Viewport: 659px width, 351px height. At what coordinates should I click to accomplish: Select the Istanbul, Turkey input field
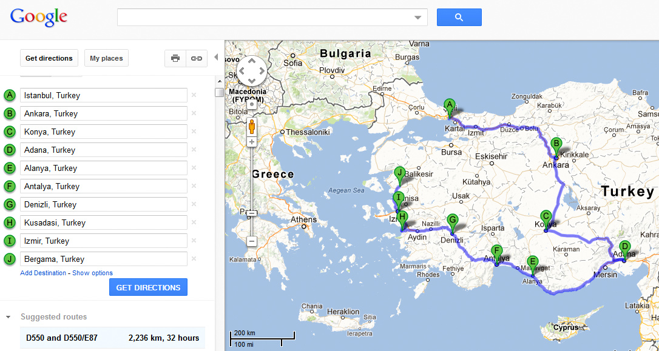point(103,95)
